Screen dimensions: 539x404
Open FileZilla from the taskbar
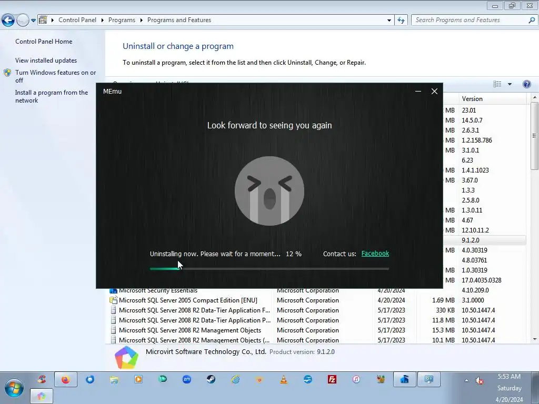pos(332,379)
